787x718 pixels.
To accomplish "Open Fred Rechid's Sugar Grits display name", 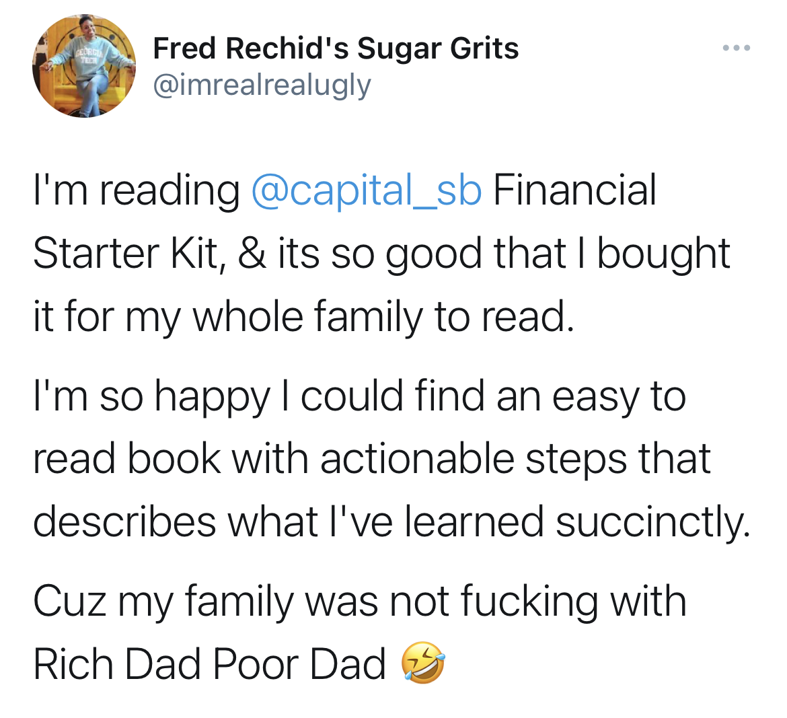I will 336,48.
